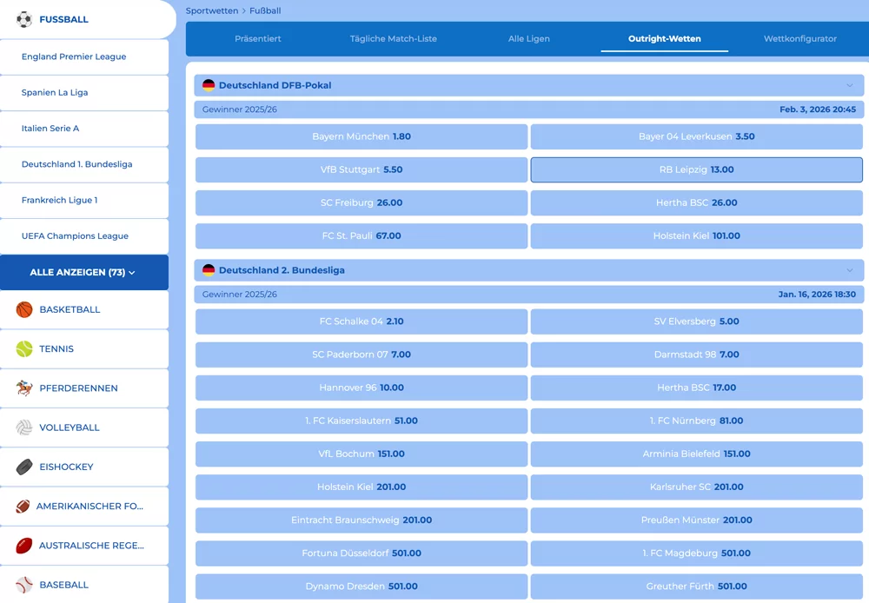Collapse the Deutschland 2. Bundesliga section chevron

[849, 270]
